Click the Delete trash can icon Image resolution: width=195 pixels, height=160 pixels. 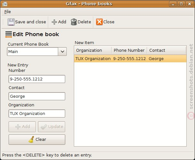(x=74, y=22)
